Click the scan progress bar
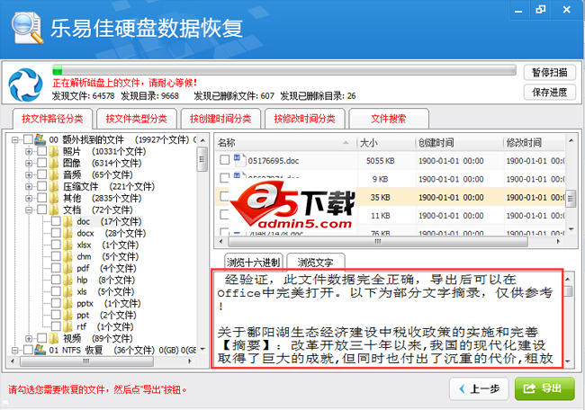The width and height of the screenshot is (585, 410). (x=284, y=70)
